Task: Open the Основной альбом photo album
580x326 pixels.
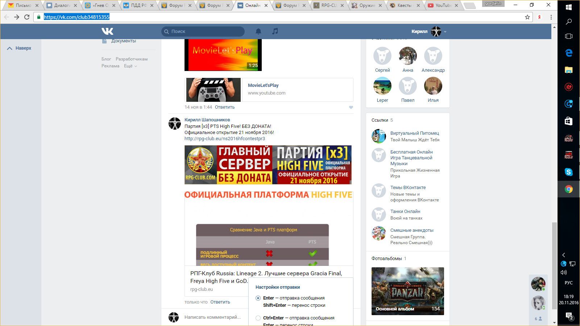Action: [x=407, y=291]
